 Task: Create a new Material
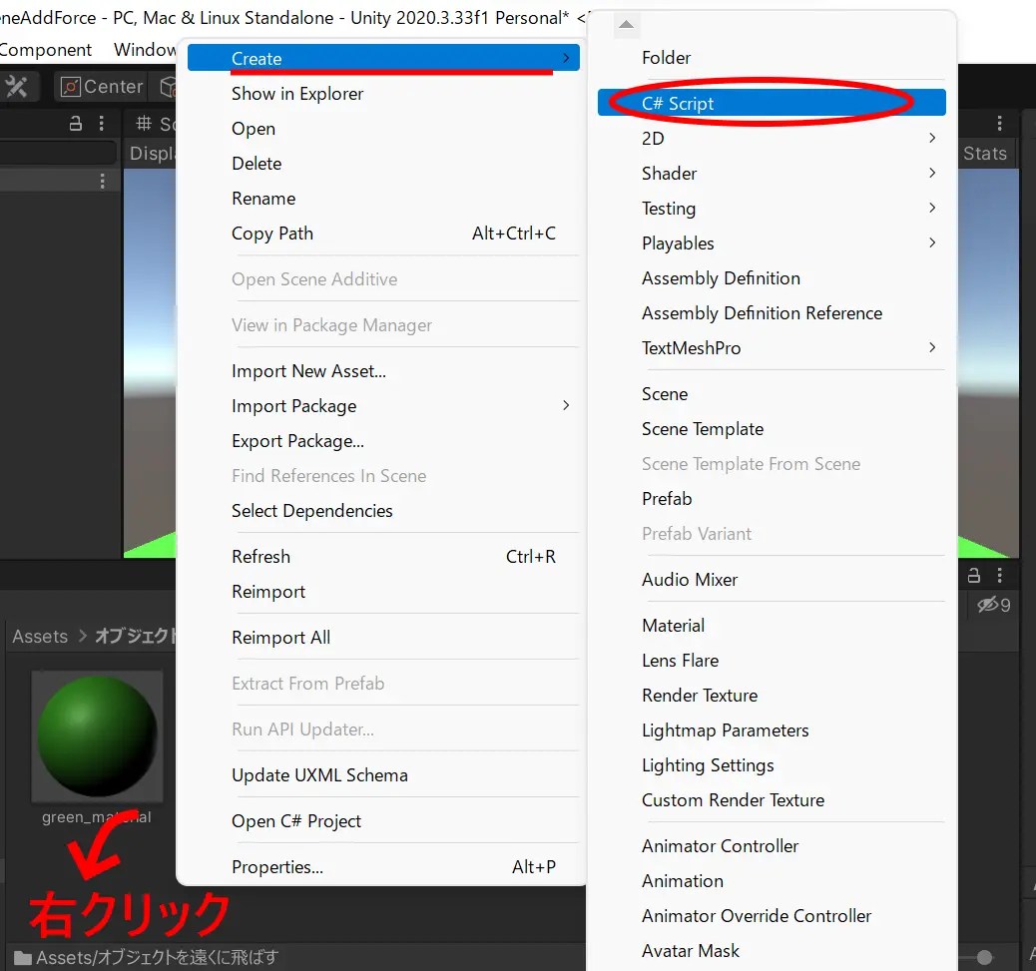tap(772, 626)
